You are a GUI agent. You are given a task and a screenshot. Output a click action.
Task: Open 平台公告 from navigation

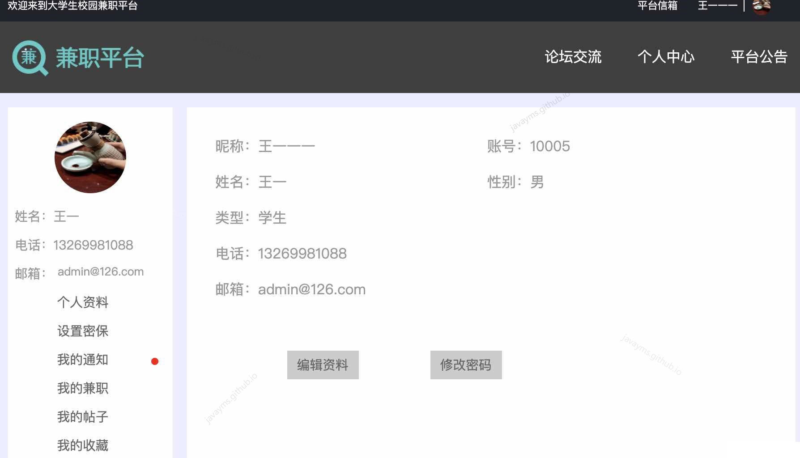point(759,57)
